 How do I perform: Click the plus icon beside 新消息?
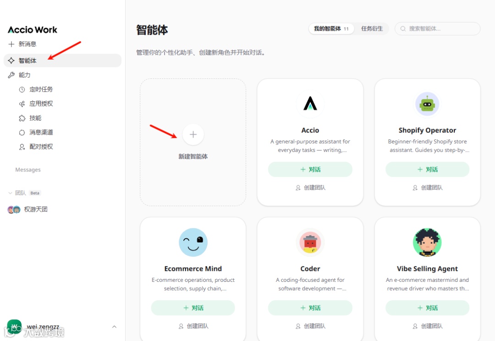11,44
